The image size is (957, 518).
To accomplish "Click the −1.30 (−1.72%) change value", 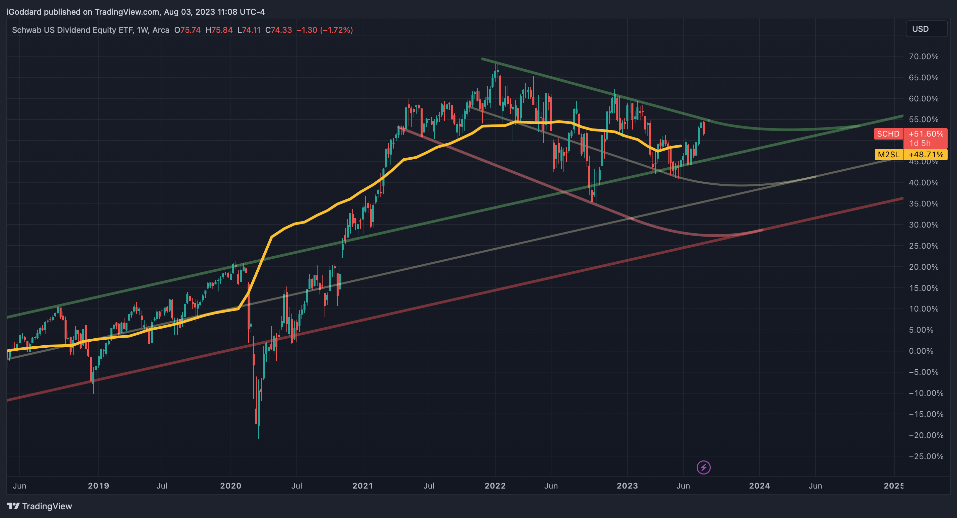I will [325, 30].
